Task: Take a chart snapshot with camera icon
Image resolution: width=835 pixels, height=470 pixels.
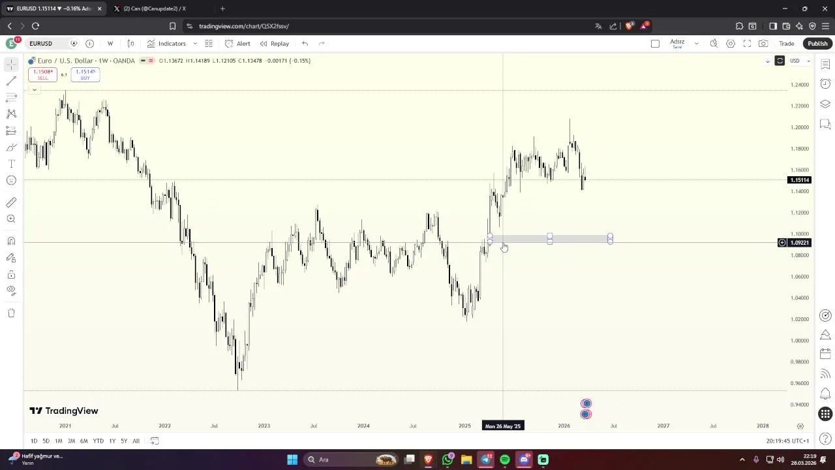Action: 763,44
